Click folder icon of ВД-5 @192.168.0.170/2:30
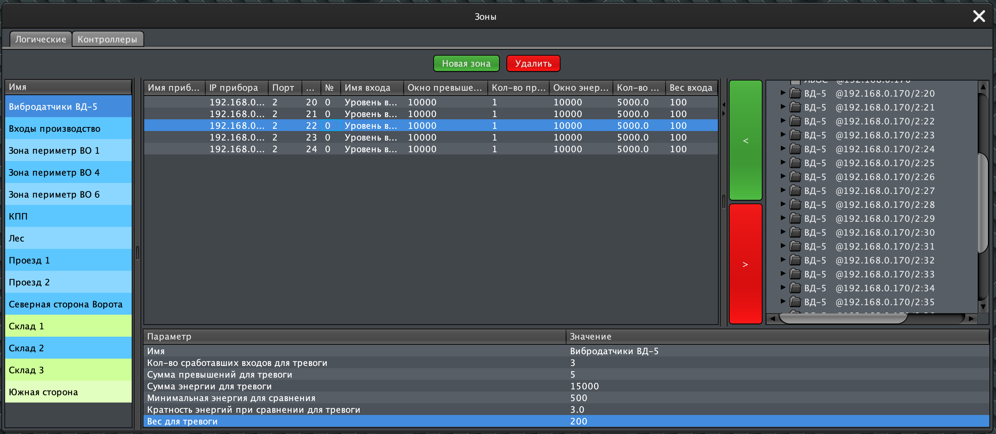996x434 pixels. click(795, 232)
